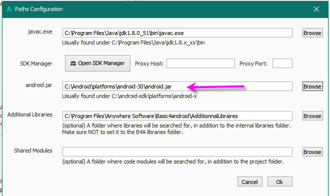
Task: Click the Proxy Host input field
Action: click(x=200, y=63)
